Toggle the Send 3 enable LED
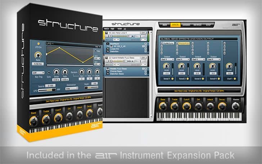 pos(203,79)
